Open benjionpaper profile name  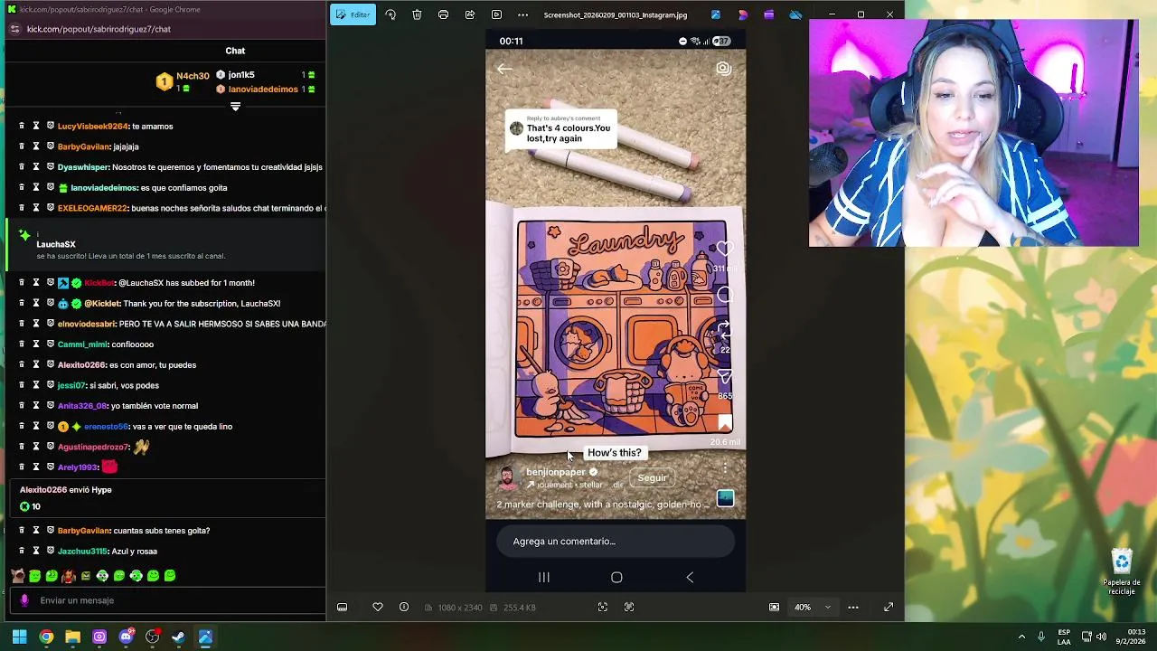(556, 472)
